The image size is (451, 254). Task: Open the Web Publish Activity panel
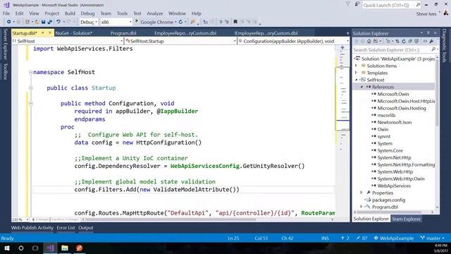click(32, 227)
